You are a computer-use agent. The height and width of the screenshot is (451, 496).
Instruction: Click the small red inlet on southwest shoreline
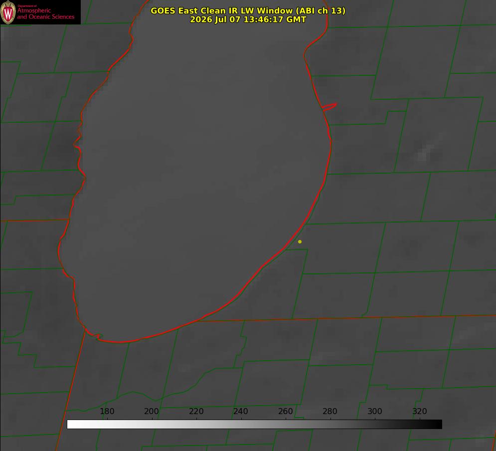point(94,335)
